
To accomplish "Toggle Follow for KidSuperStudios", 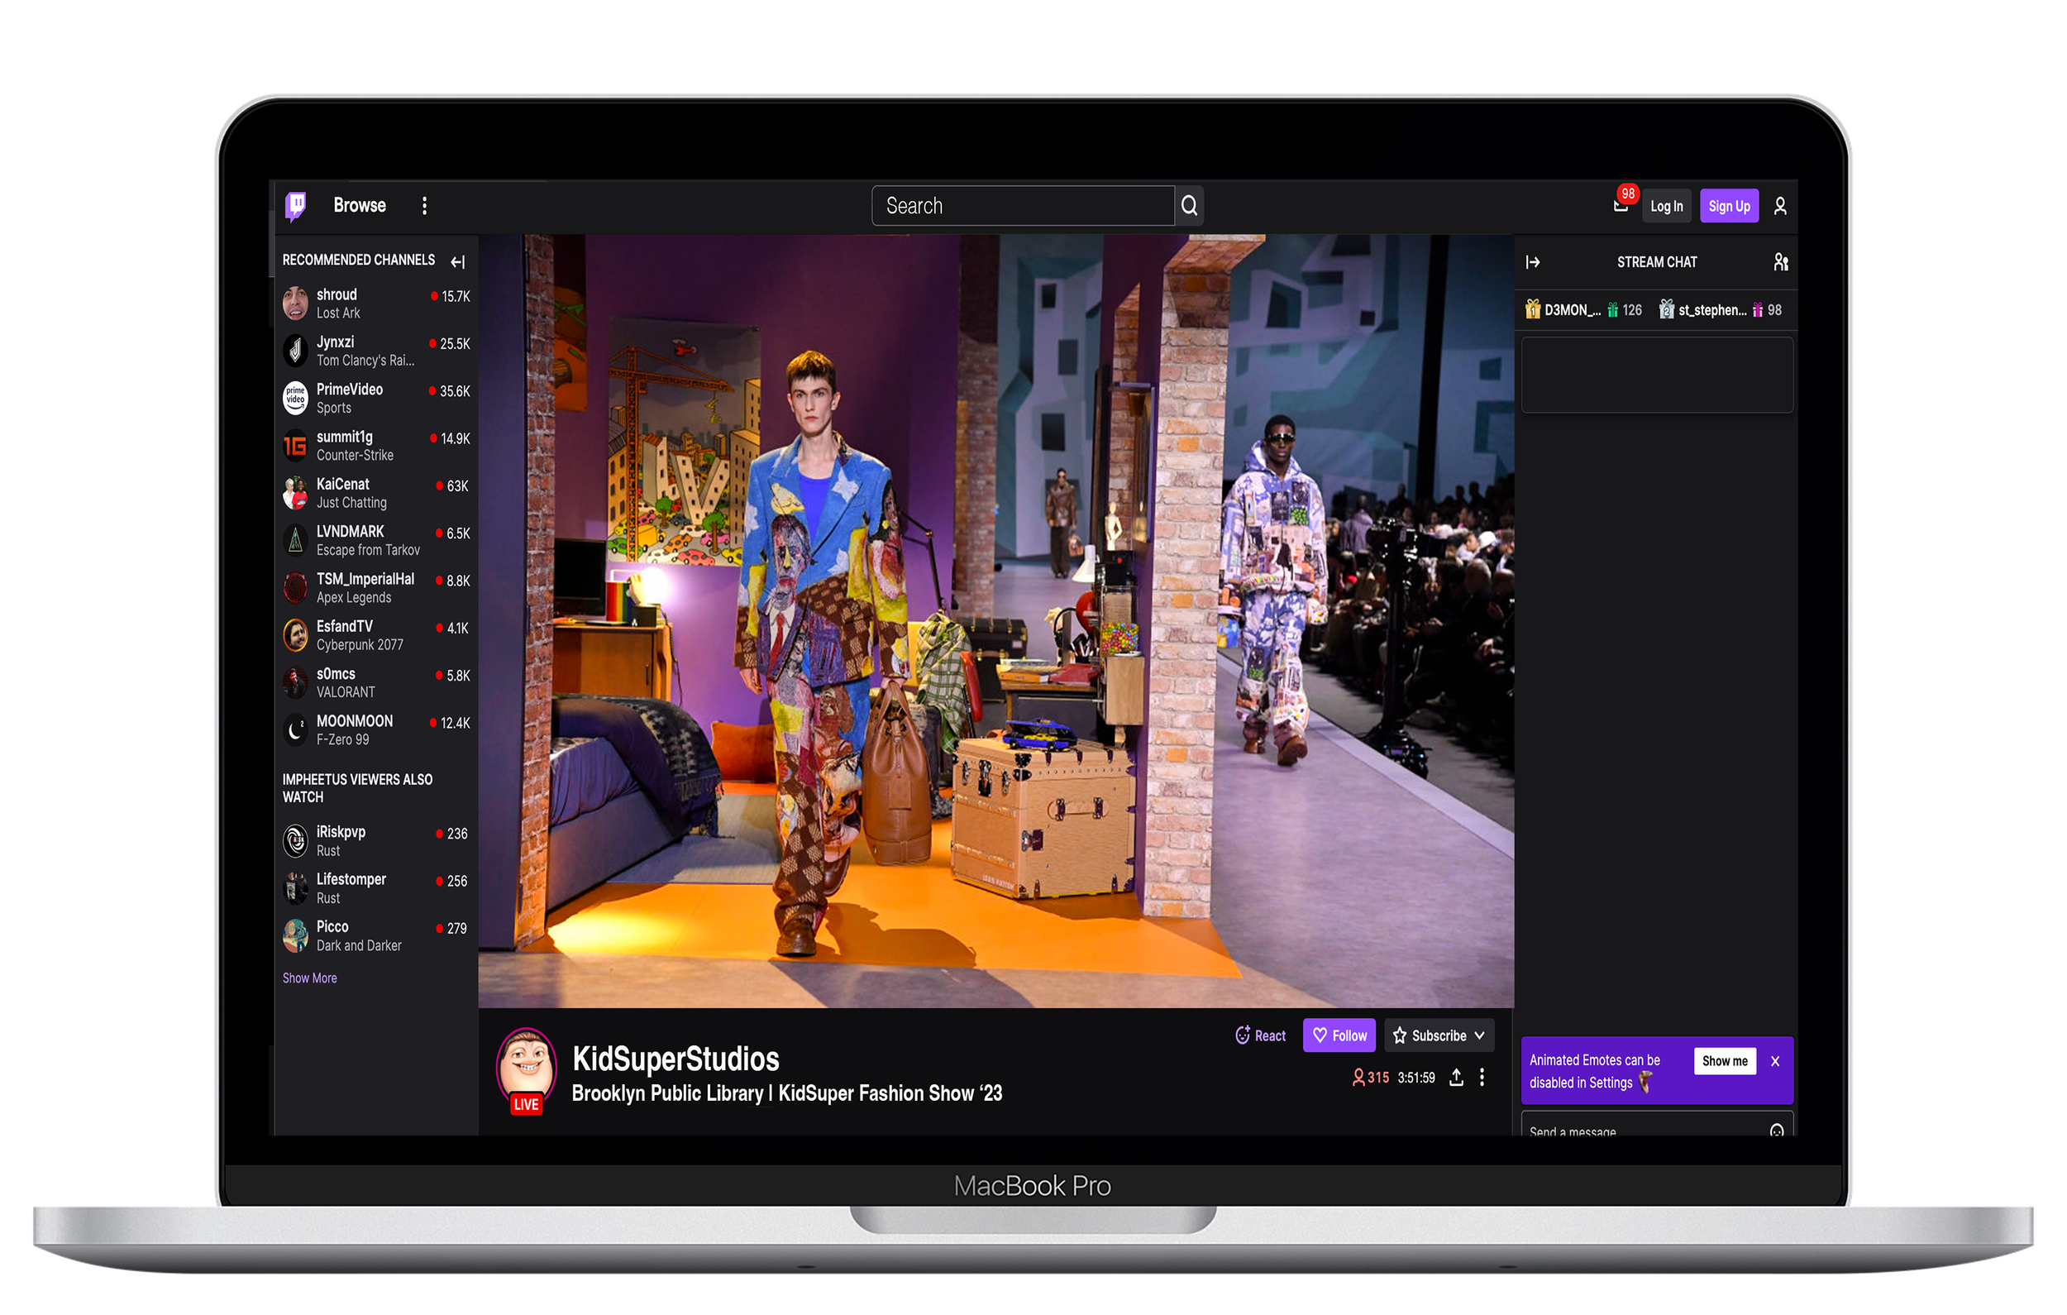I will point(1339,1035).
